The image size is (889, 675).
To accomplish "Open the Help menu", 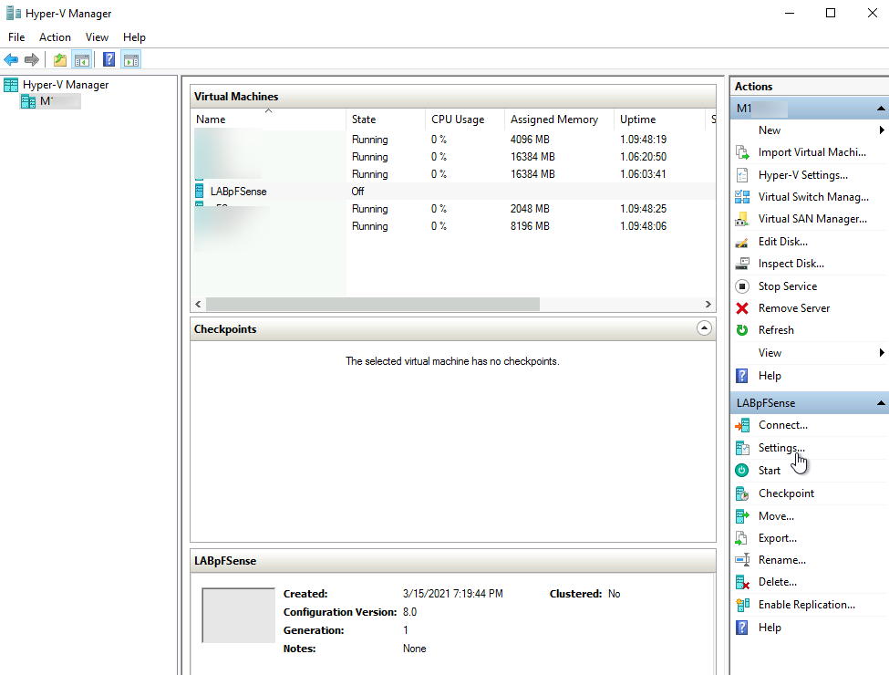I will pyautogui.click(x=134, y=36).
